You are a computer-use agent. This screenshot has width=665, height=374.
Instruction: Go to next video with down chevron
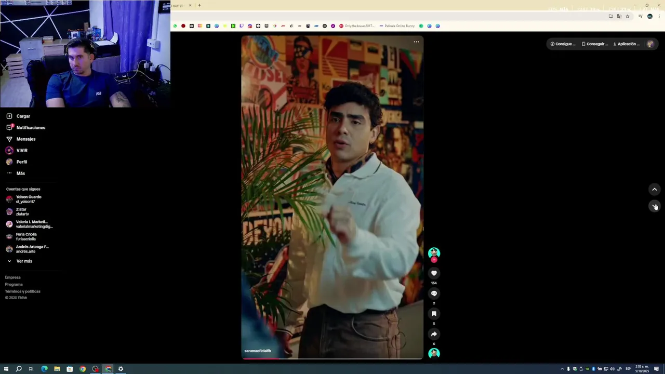pos(655,206)
